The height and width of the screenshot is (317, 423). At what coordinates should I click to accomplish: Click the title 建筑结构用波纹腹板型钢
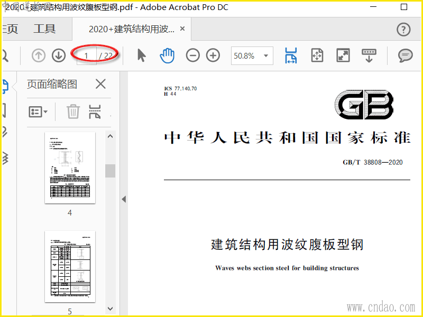pyautogui.click(x=287, y=245)
